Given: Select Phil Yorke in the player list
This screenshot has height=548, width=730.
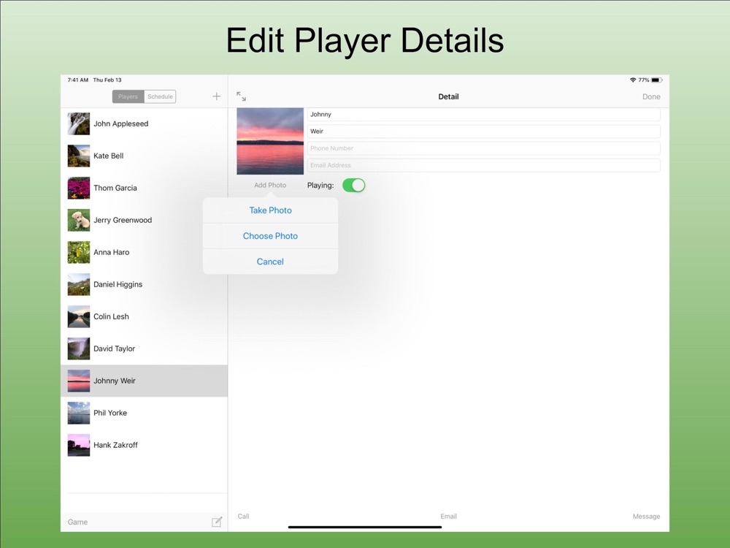Looking at the screenshot, I should point(145,413).
